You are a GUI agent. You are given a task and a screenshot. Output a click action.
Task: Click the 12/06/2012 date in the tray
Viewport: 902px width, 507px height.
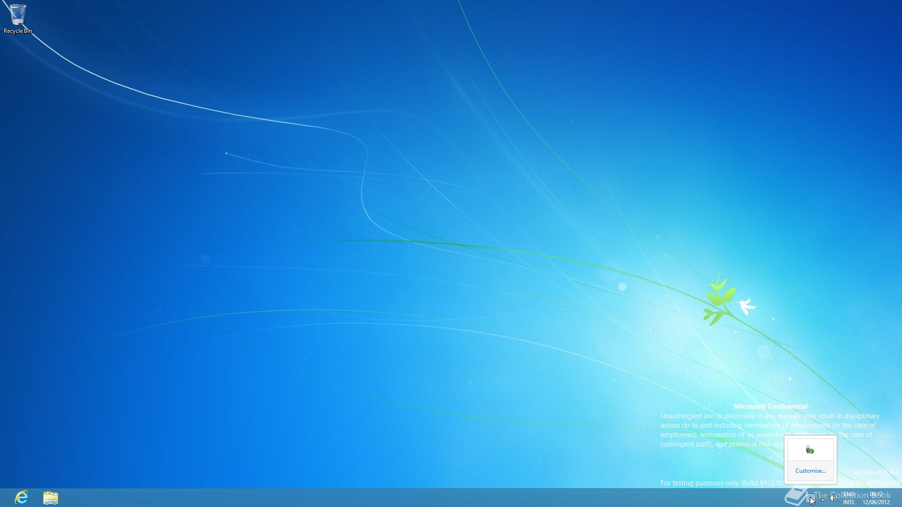click(x=876, y=502)
